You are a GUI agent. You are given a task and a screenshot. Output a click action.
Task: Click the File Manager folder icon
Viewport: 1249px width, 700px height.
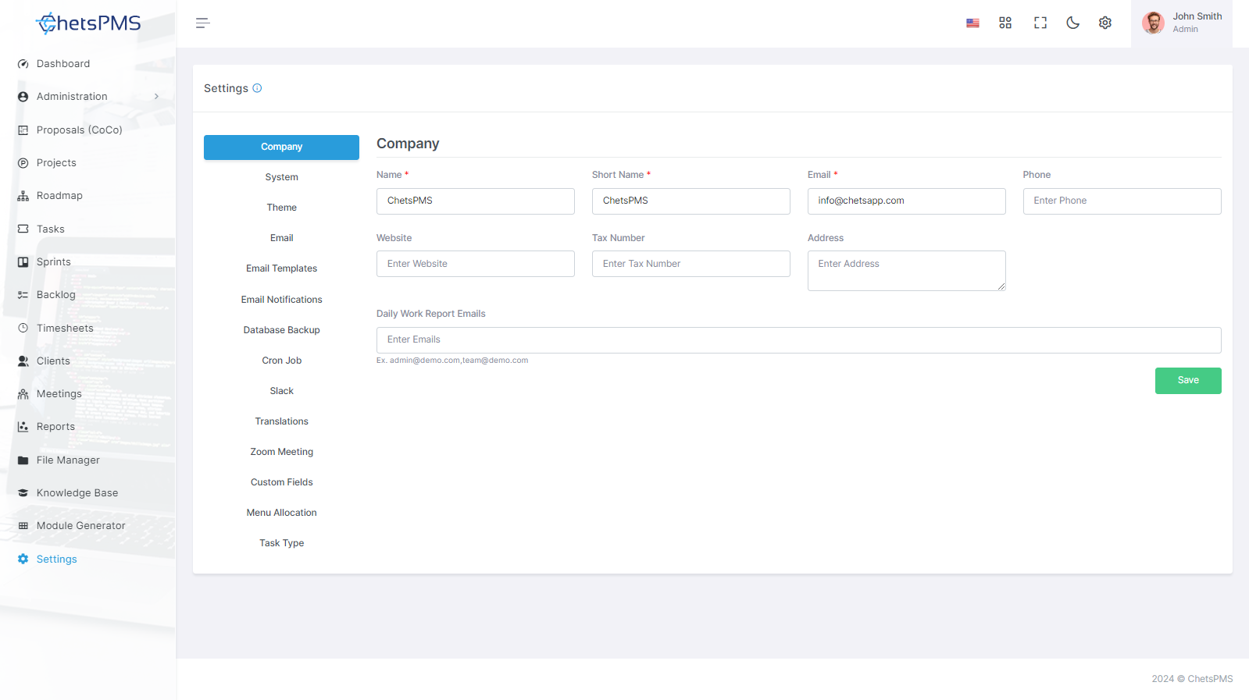[x=23, y=460]
